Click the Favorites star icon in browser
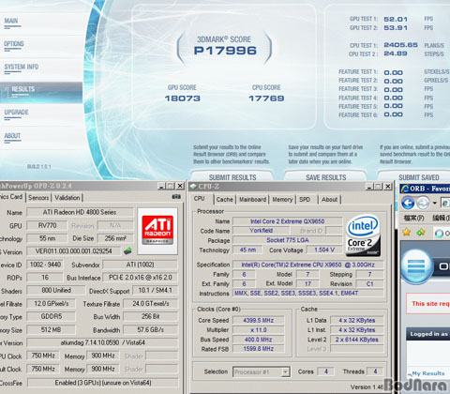Screen dimensions: 450x394 pos(407,233)
